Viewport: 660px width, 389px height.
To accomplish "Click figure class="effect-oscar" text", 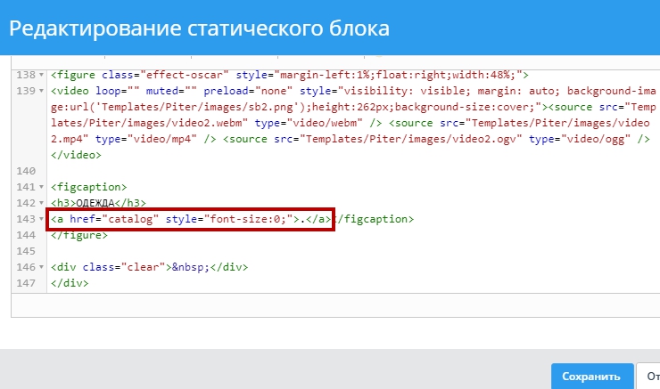I will [140, 75].
